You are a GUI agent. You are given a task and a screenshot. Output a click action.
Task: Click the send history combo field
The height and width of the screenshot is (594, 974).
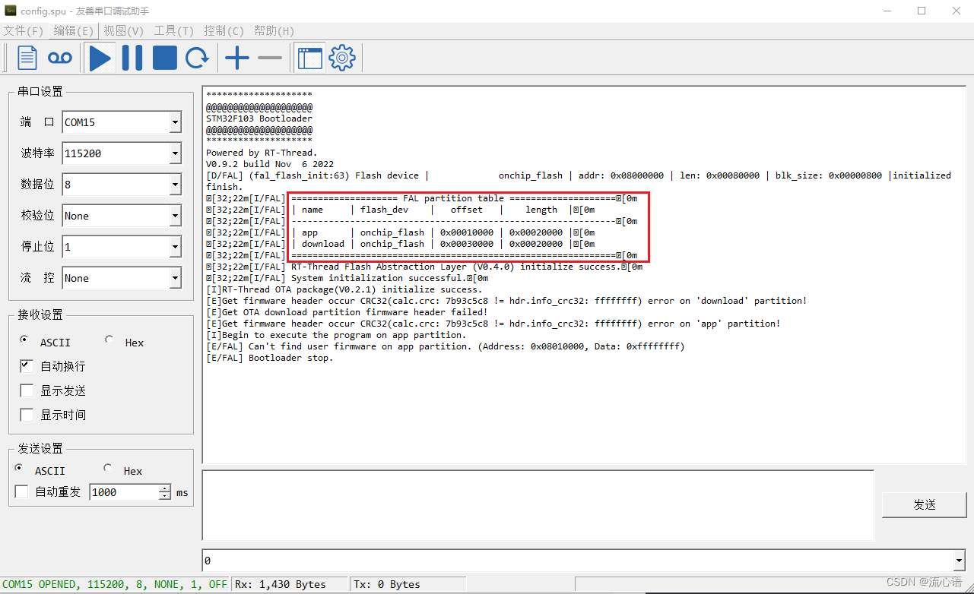[577, 561]
